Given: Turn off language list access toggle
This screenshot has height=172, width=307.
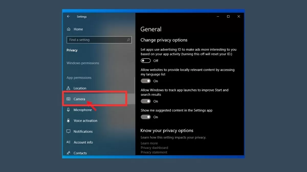Looking at the screenshot, I should click(x=146, y=81).
